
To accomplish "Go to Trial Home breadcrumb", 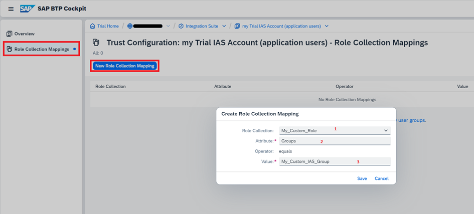I will coord(108,26).
